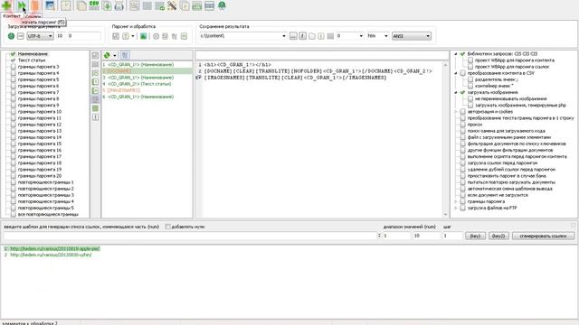This screenshot has width=579, height=325.
Task: Click the T icon in Парсинг и обработка
Action: [126, 36]
